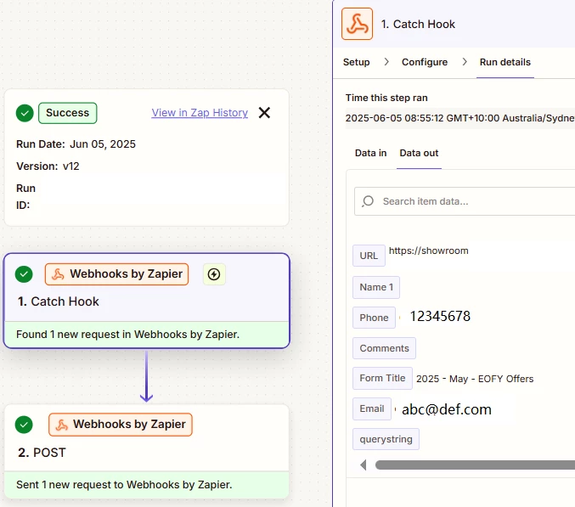
Task: Open View in Zap History link
Action: coord(200,113)
